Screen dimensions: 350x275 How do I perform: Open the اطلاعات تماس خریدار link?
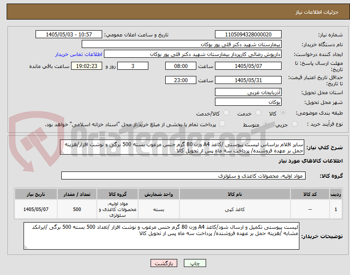pyautogui.click(x=79, y=54)
